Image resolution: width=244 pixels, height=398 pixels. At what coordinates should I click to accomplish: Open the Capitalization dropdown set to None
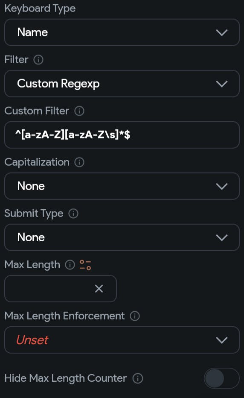coord(122,186)
